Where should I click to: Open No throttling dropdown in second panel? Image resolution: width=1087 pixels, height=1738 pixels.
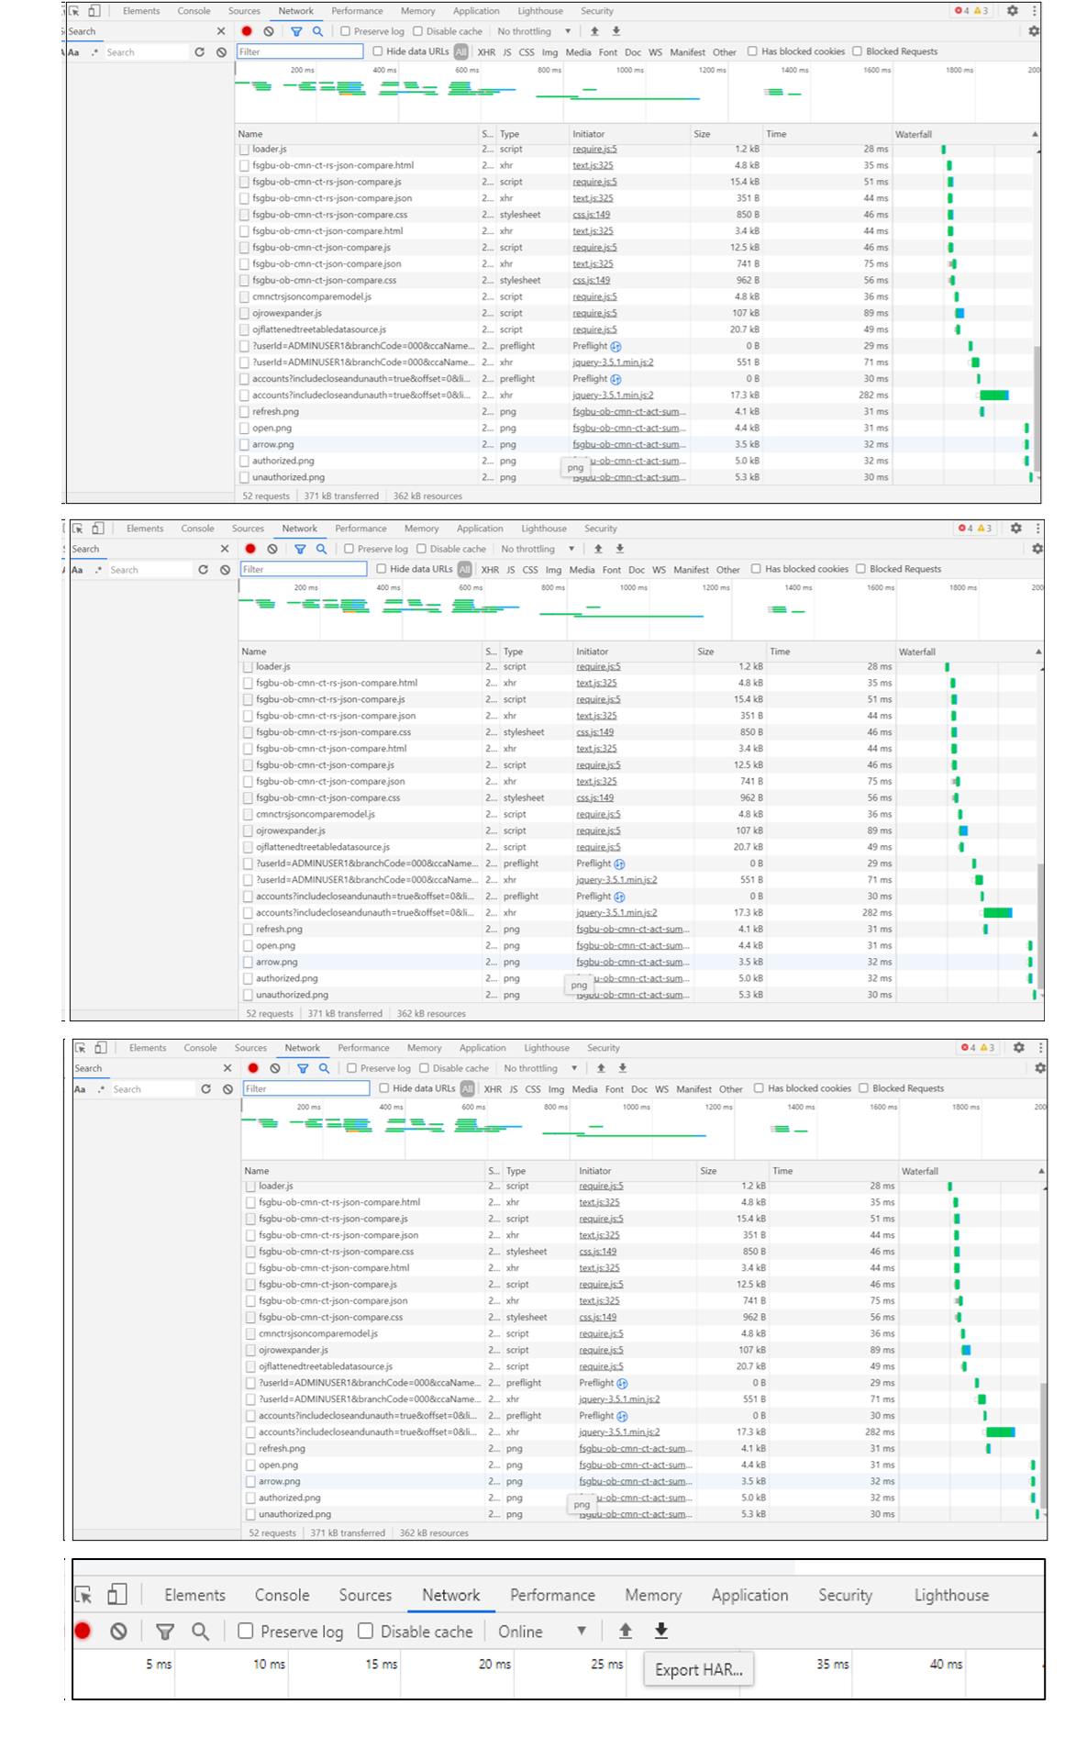(x=538, y=549)
